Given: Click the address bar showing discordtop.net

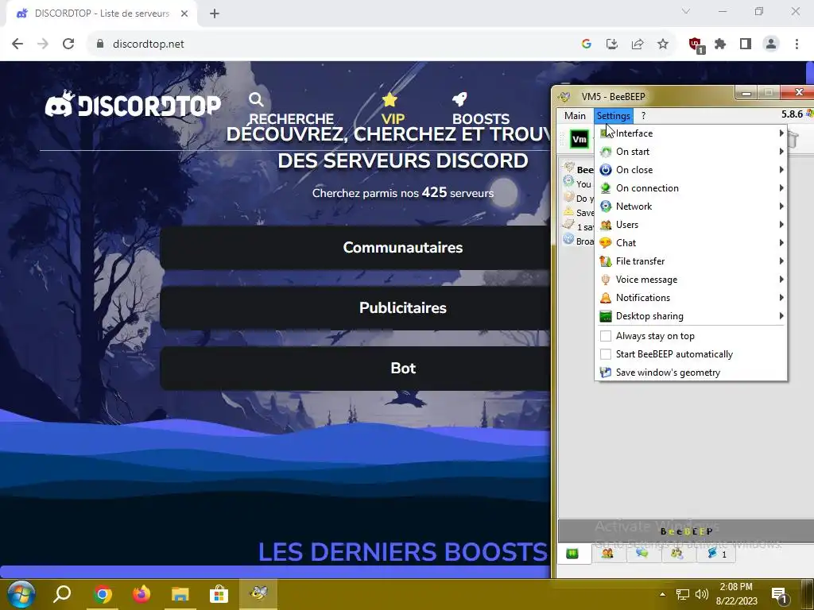Looking at the screenshot, I should coord(332,44).
